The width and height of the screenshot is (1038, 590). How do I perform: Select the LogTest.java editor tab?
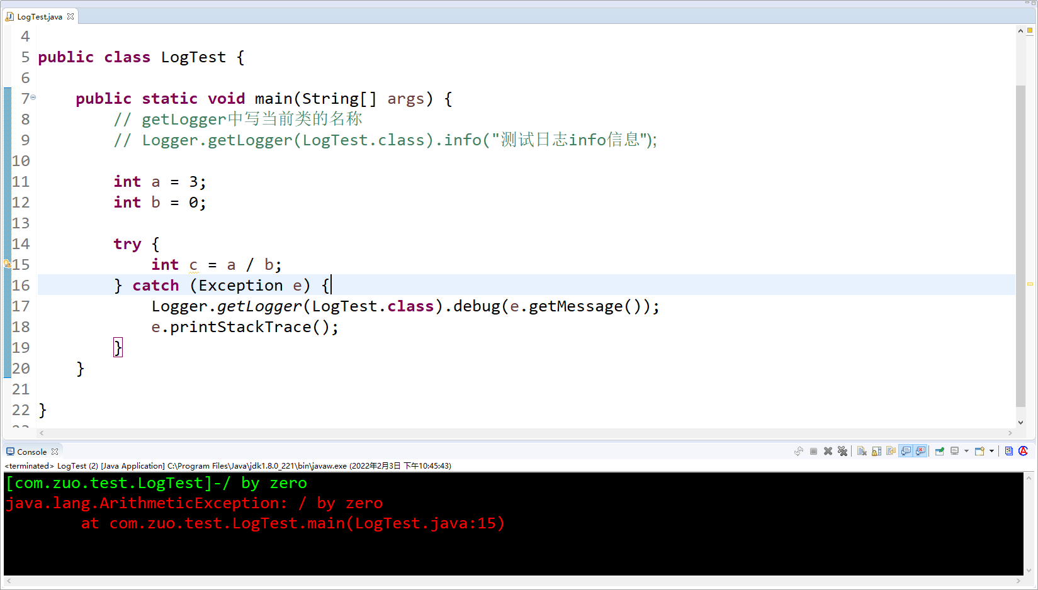click(x=40, y=17)
